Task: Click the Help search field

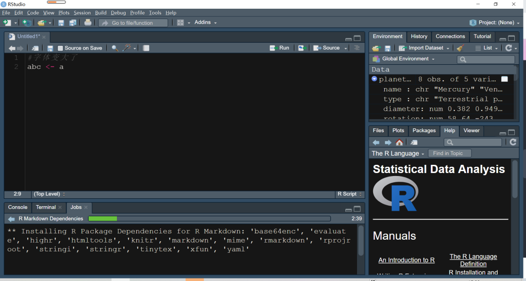Action: tap(472, 142)
